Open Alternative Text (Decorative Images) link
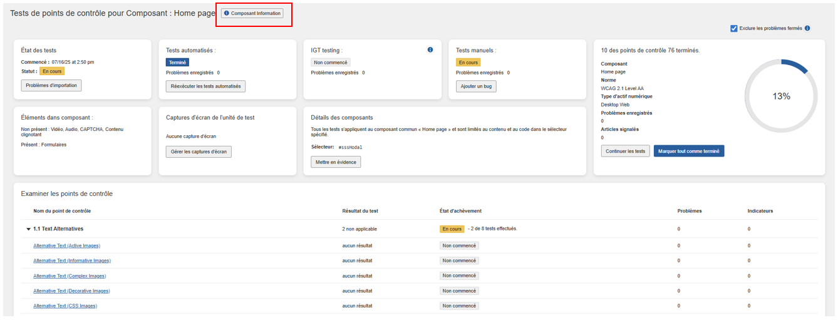This screenshot has height=320, width=838. pos(71,291)
